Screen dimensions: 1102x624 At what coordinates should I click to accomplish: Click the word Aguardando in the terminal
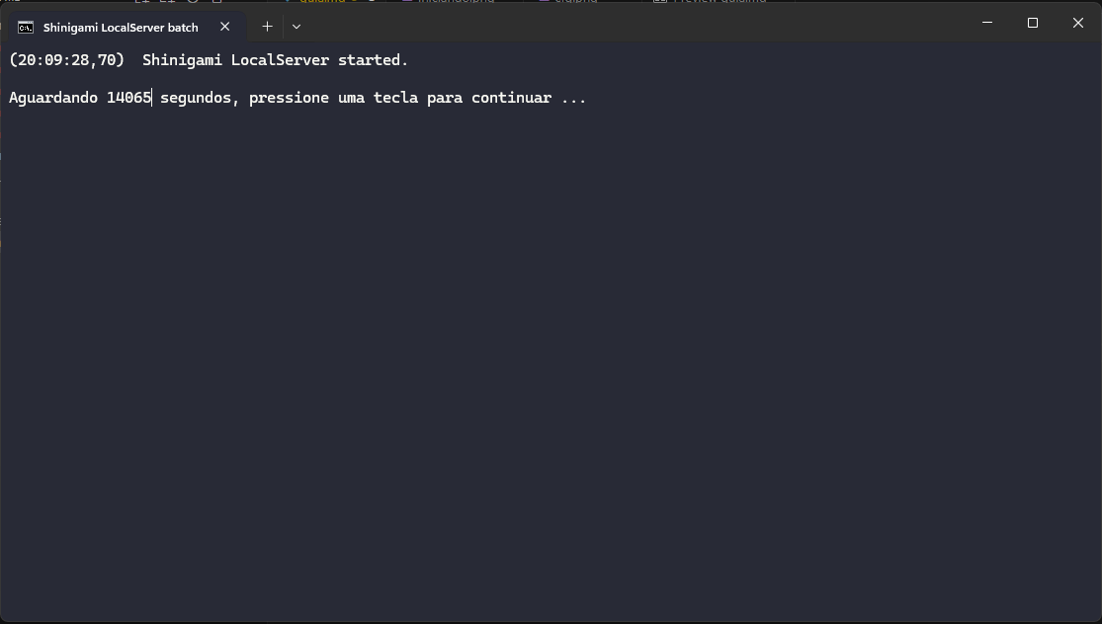click(x=53, y=98)
